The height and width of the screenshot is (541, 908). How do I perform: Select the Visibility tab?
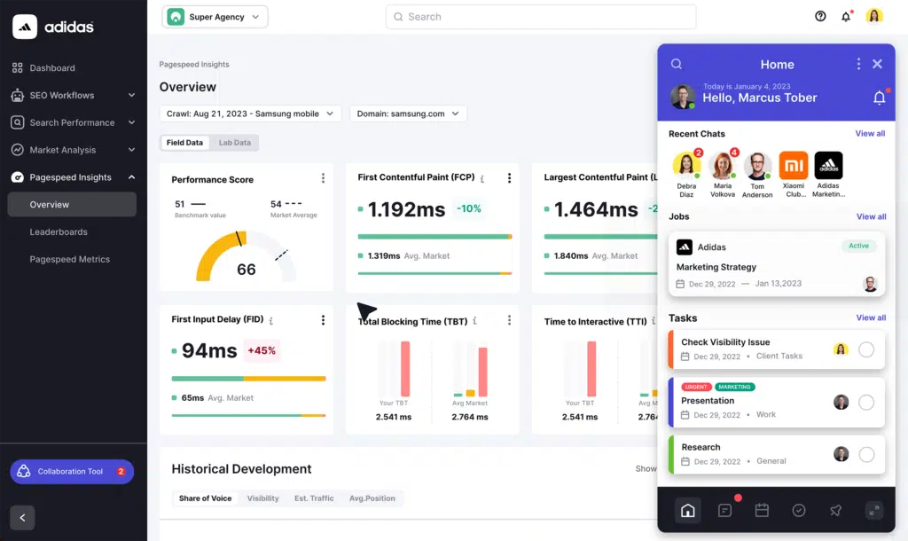point(262,498)
